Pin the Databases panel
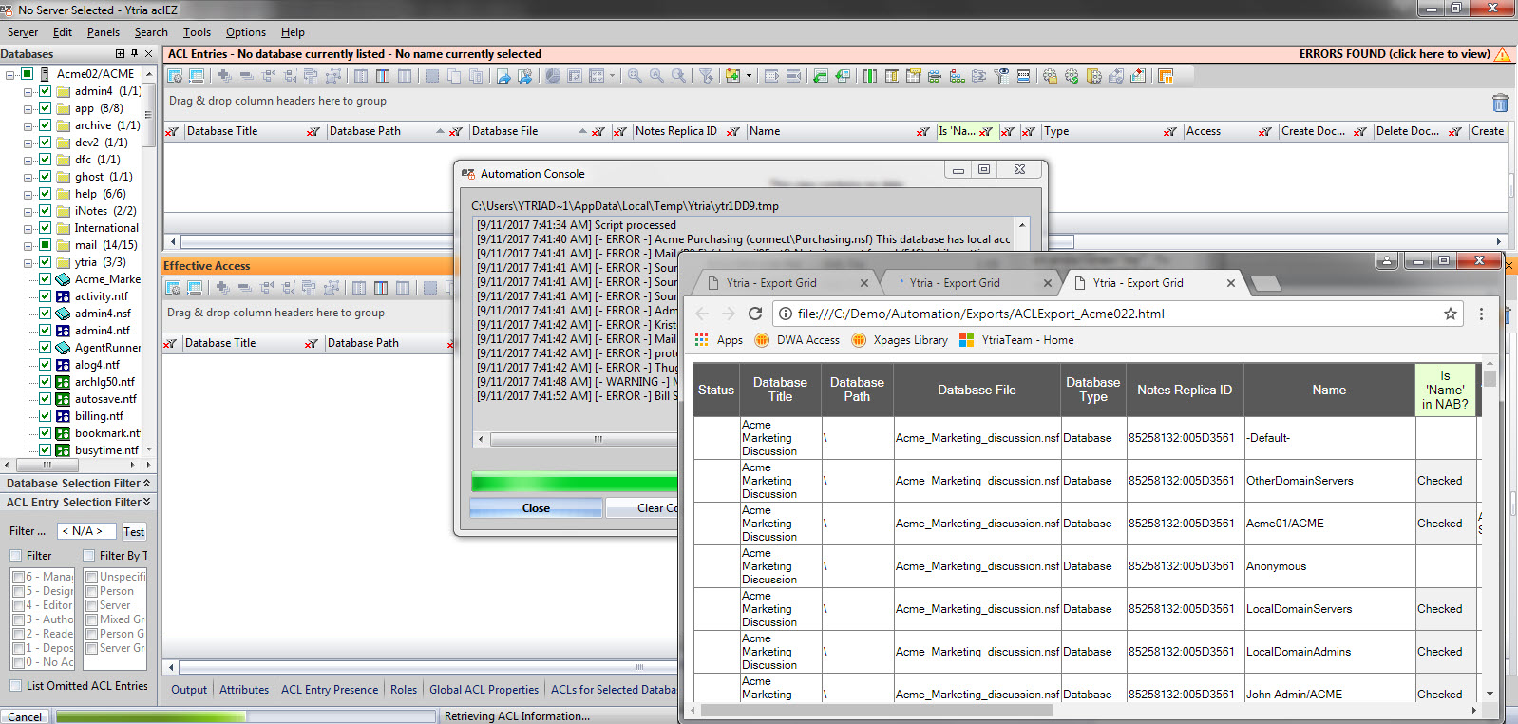Screen dimensions: 1518x724 point(134,54)
